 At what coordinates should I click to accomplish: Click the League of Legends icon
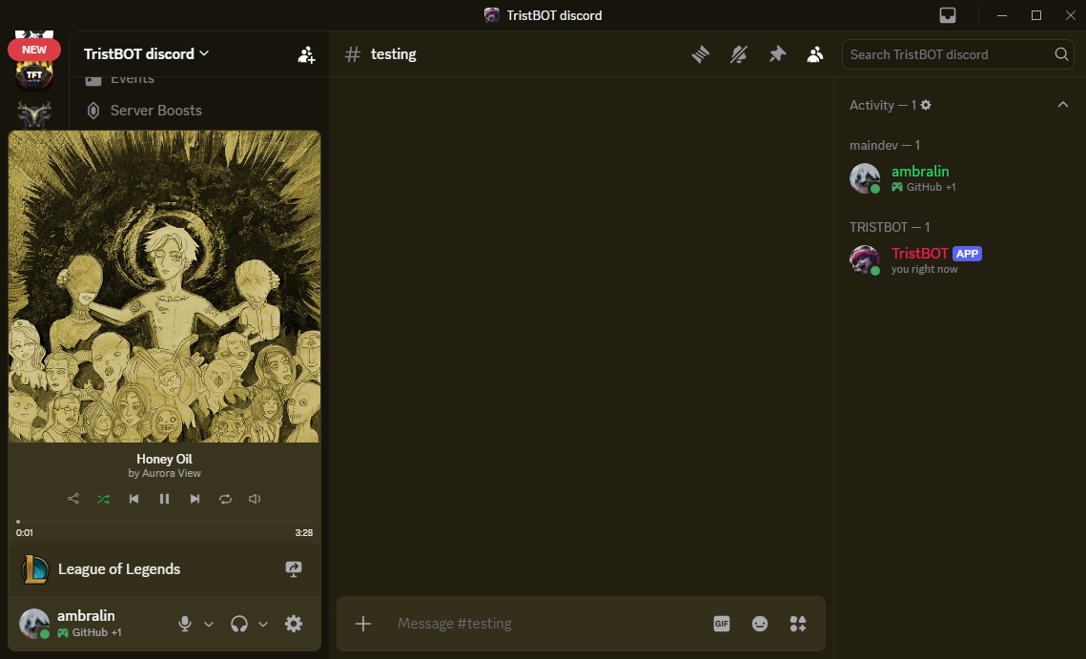click(x=34, y=569)
